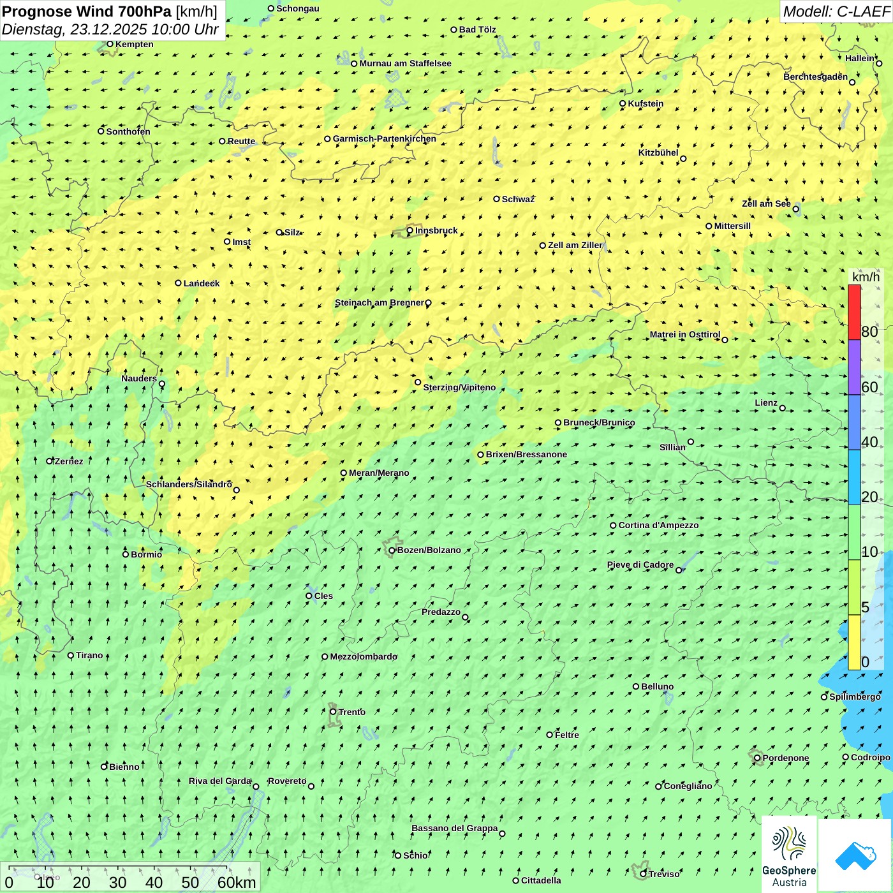Viewport: 893px width, 893px height.
Task: Click the 'Zernez' label
Action: click(x=69, y=461)
